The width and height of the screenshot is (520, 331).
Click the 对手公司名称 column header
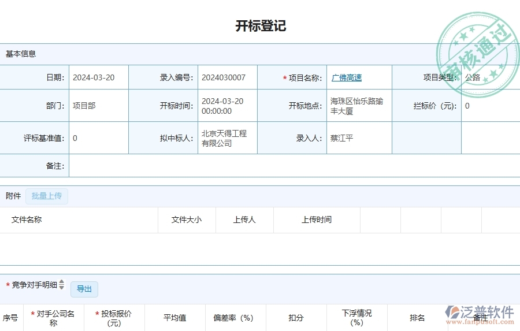[x=53, y=318]
